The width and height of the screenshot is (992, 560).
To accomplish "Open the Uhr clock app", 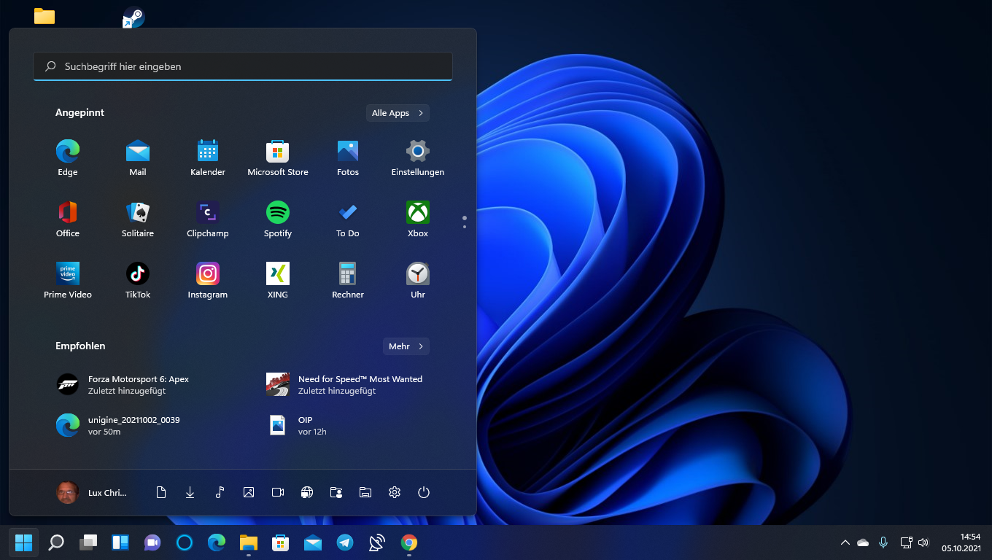I will click(418, 281).
